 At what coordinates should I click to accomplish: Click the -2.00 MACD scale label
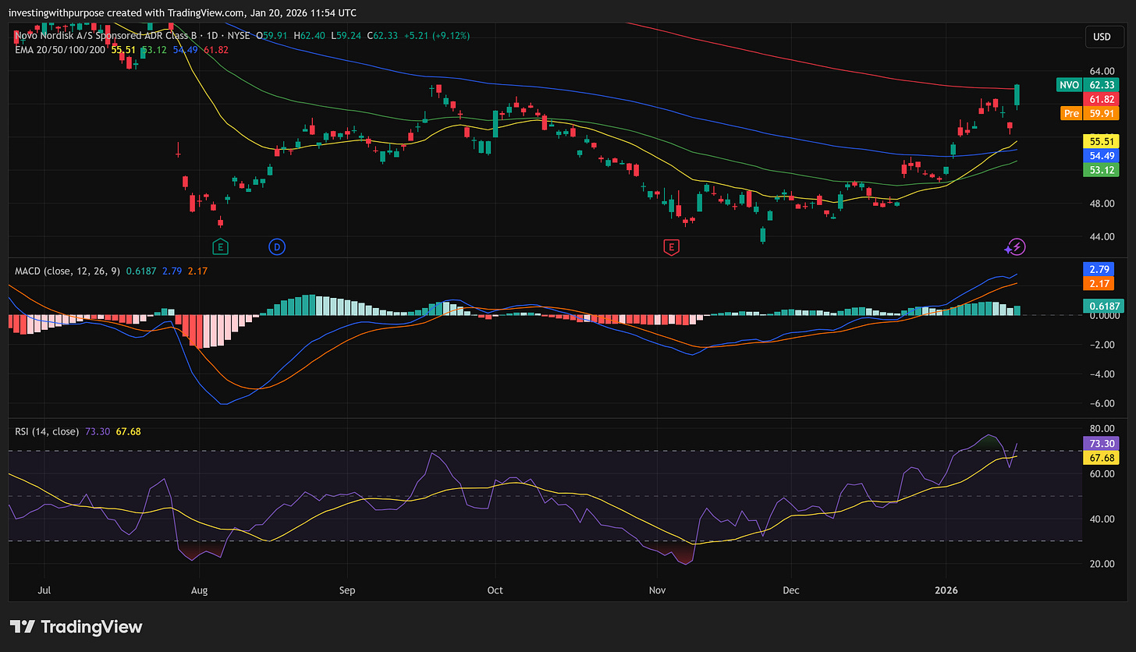pyautogui.click(x=1101, y=345)
